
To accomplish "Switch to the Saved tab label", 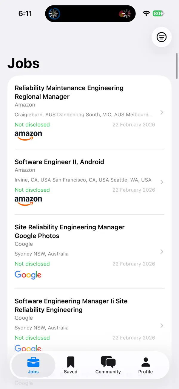I will (x=71, y=372).
